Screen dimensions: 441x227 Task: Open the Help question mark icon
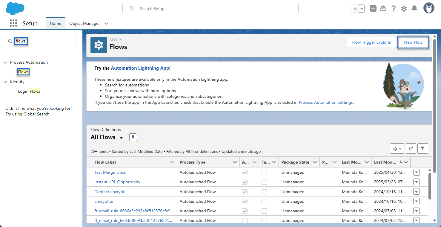click(394, 9)
